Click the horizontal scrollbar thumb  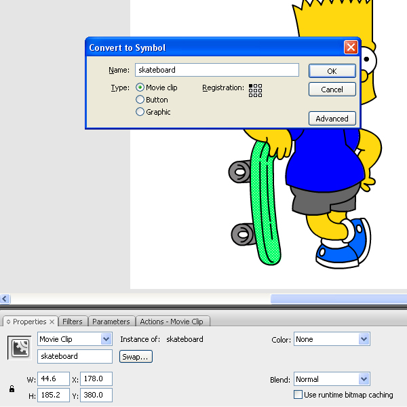coord(338,298)
